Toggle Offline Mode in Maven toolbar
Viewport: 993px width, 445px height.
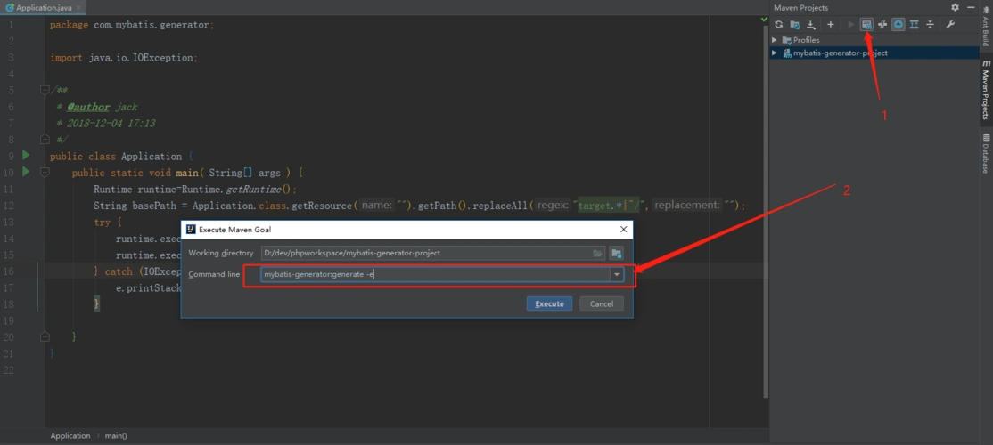pos(882,25)
